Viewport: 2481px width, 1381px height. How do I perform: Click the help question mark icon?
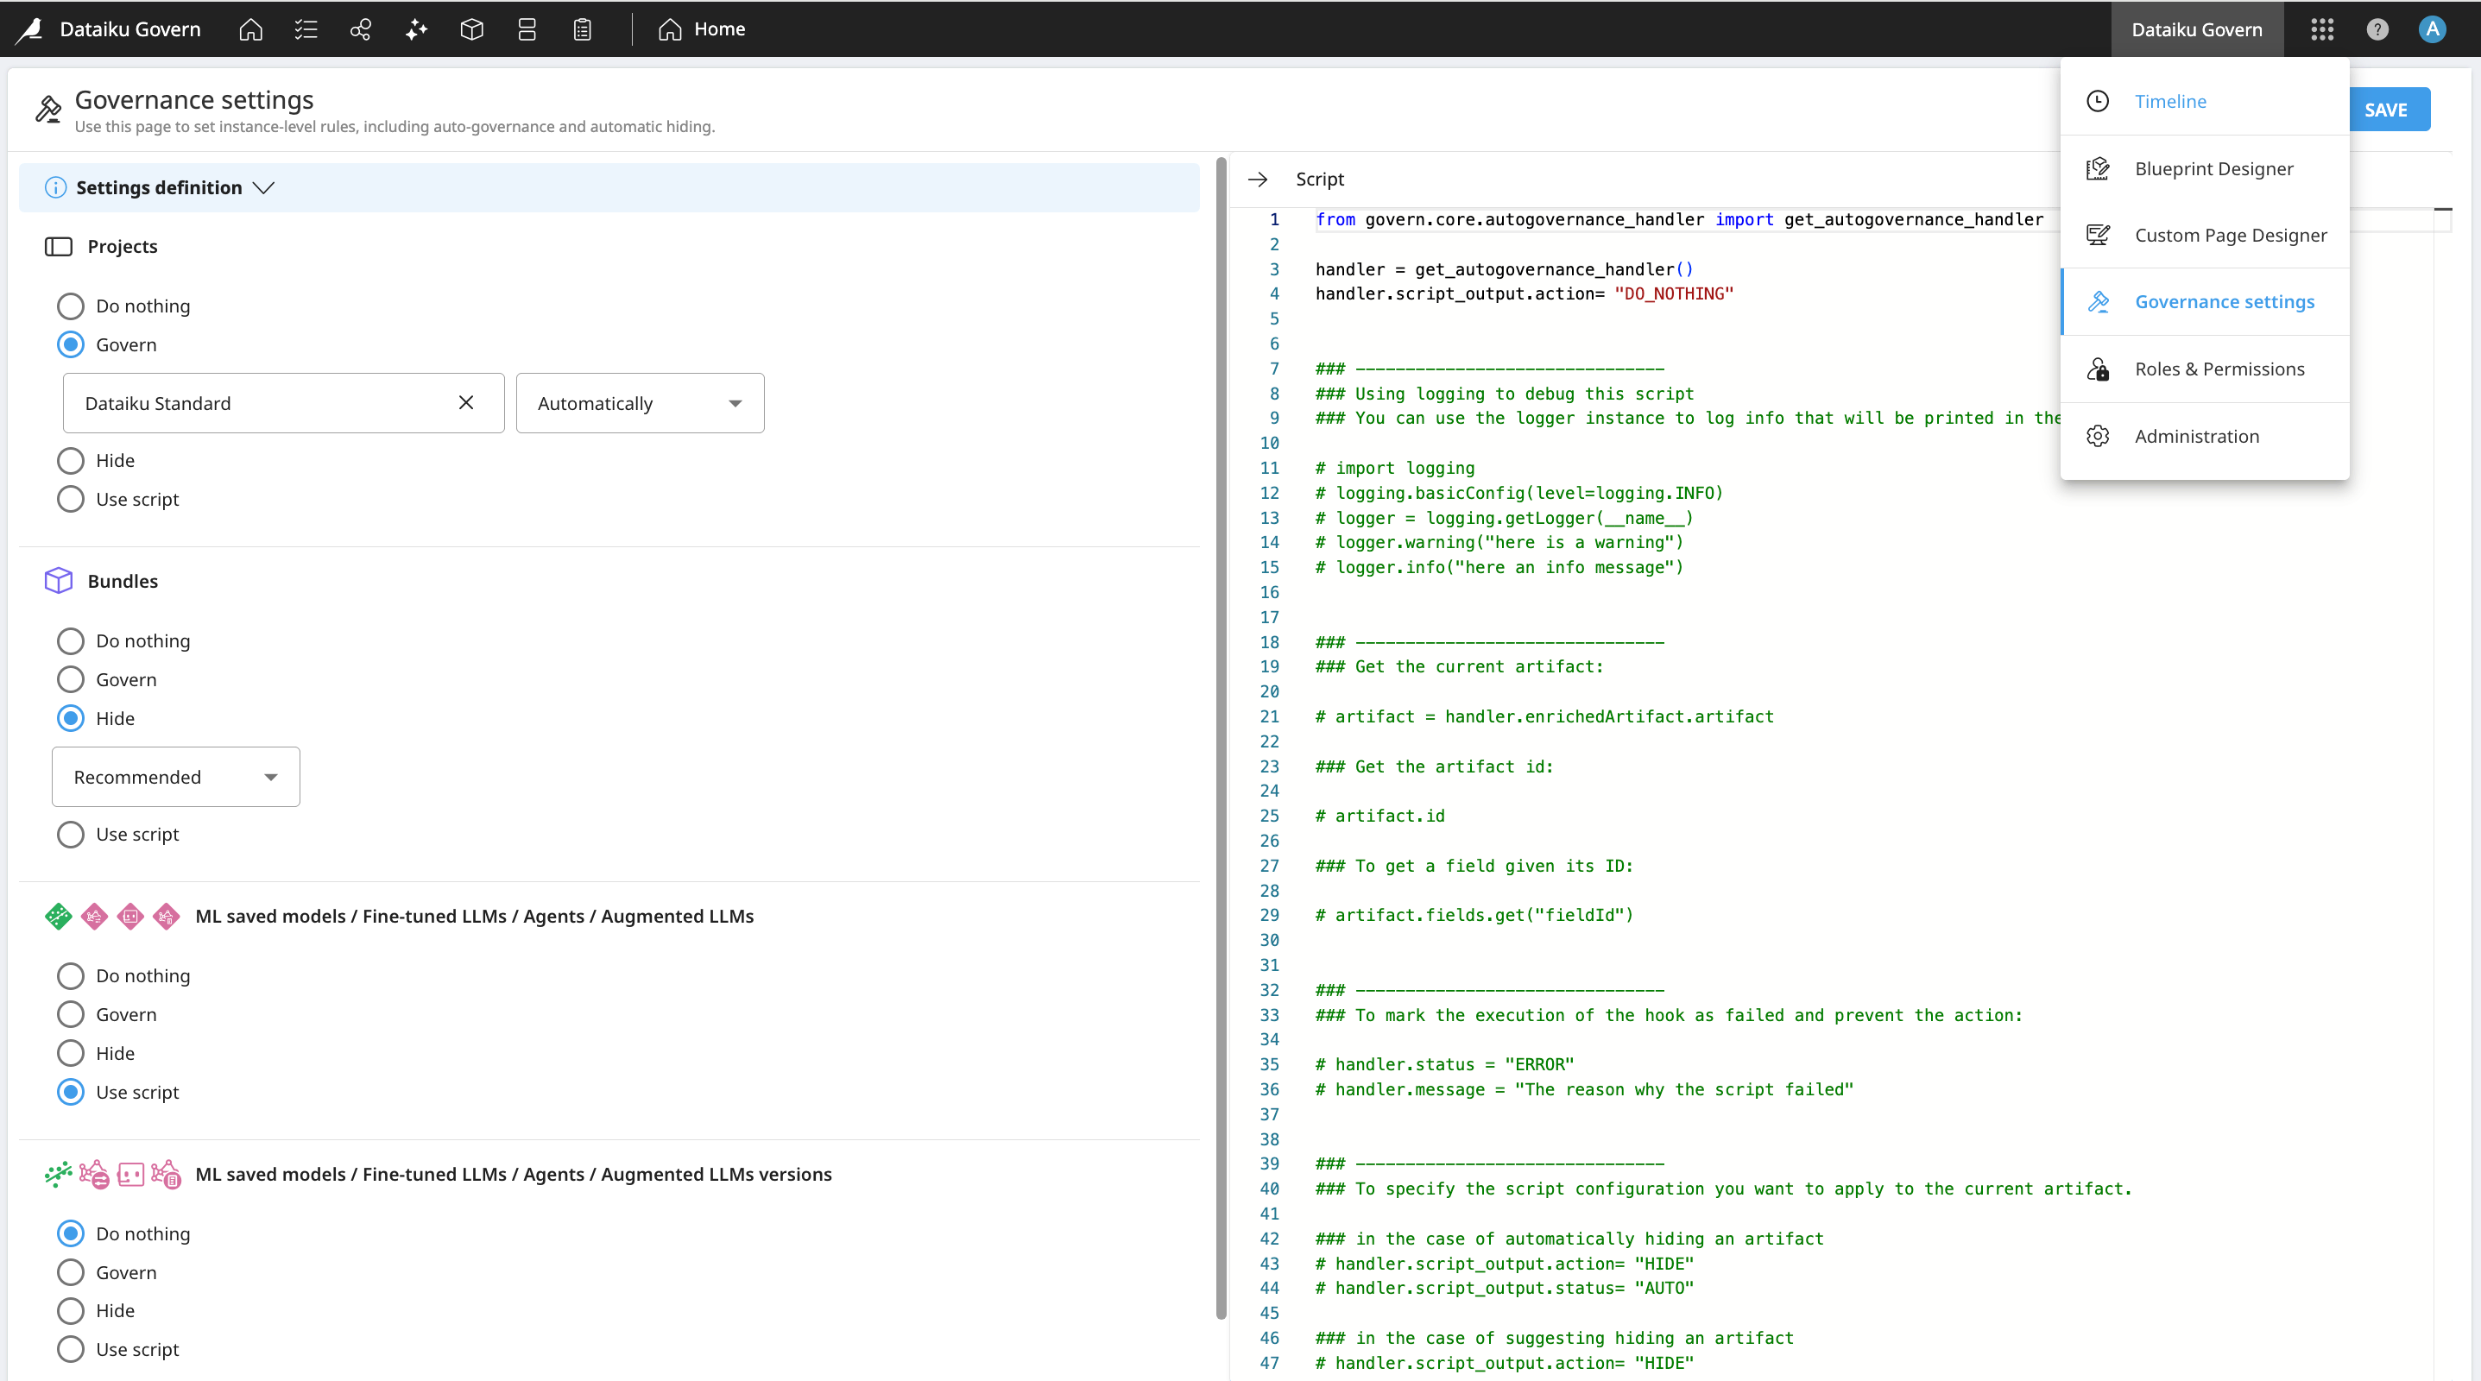point(2378,28)
